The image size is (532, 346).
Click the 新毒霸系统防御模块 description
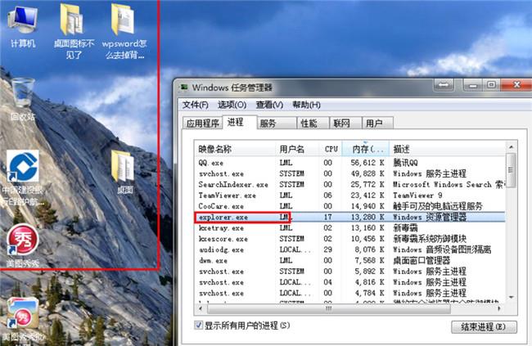(x=430, y=239)
